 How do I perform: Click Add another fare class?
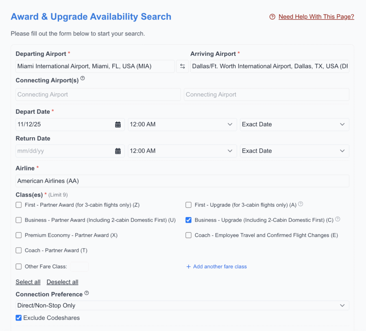[x=216, y=266]
